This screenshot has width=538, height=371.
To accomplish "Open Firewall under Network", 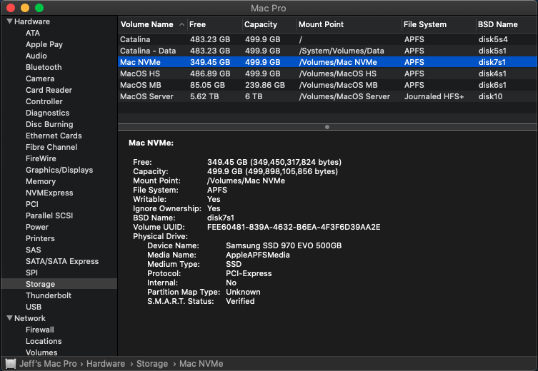I will tap(40, 330).
